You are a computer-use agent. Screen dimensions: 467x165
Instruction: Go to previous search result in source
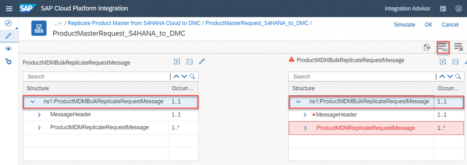click(x=176, y=77)
